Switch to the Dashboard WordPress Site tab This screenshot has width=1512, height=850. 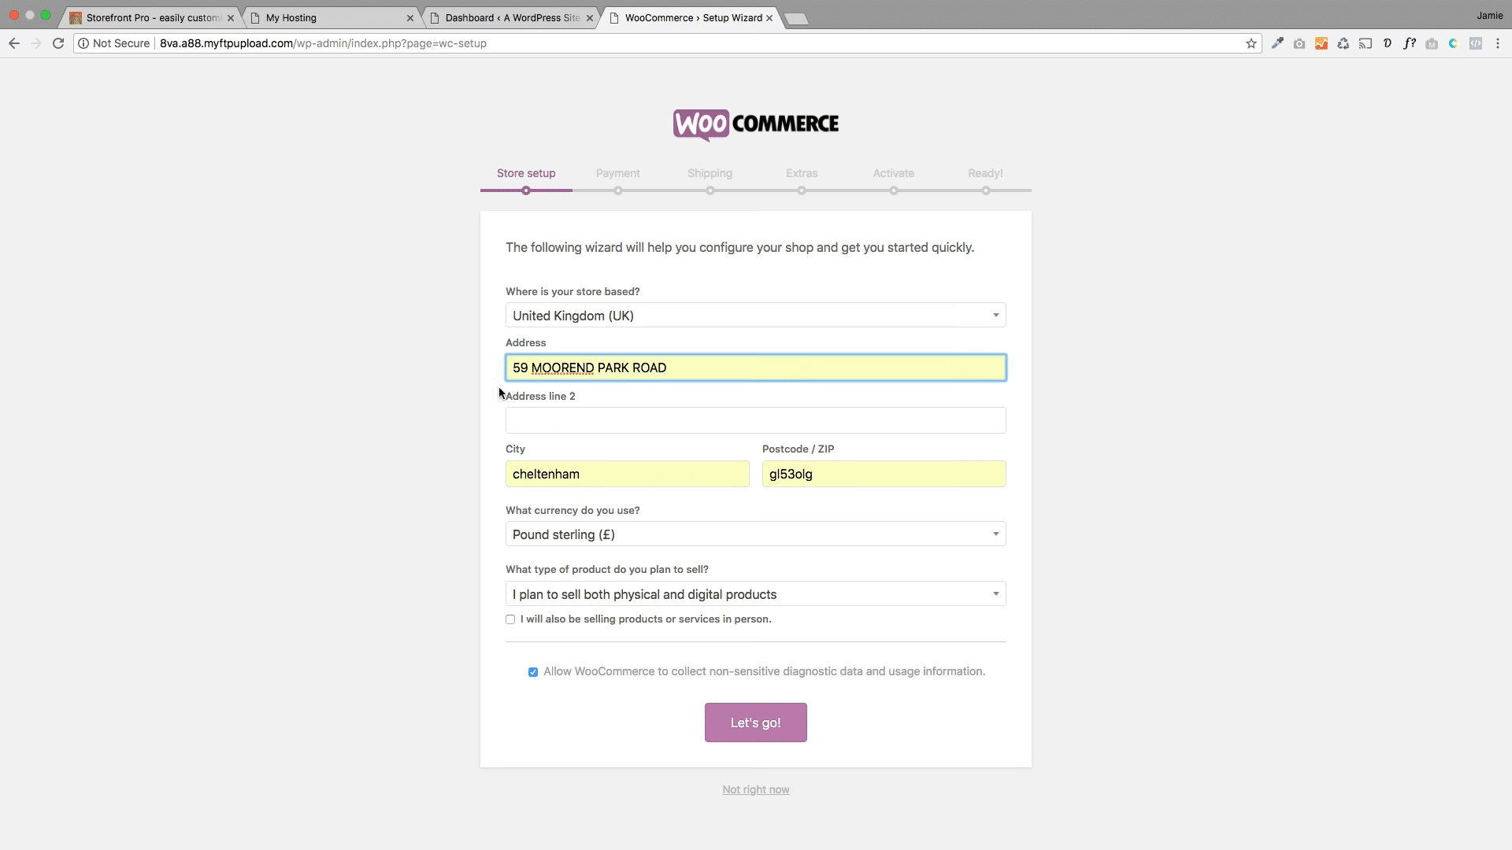coord(511,17)
